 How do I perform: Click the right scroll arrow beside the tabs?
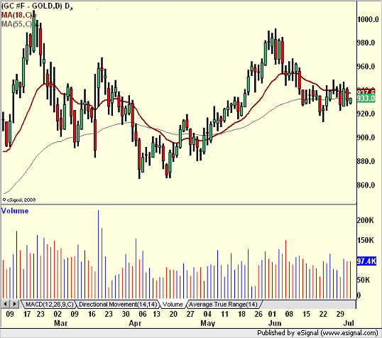(x=14, y=304)
